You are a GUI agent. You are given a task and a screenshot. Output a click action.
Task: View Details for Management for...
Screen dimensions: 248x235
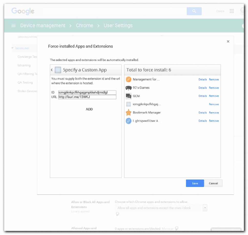click(x=203, y=79)
